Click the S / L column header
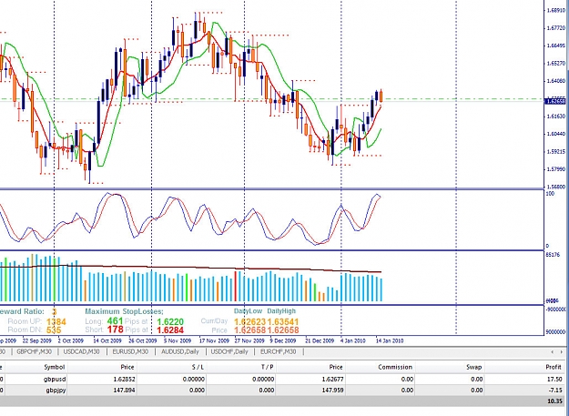The height and width of the screenshot is (416, 569). click(198, 367)
